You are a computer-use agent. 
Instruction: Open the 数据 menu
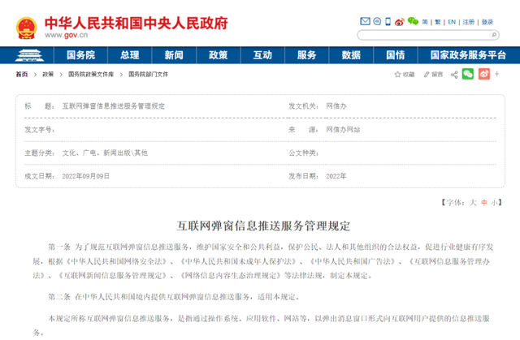pos(351,55)
